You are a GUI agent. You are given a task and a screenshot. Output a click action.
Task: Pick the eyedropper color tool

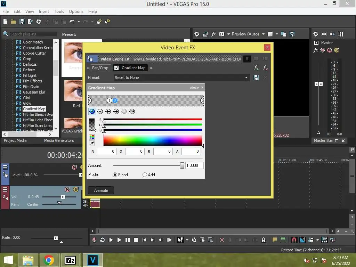point(92,143)
